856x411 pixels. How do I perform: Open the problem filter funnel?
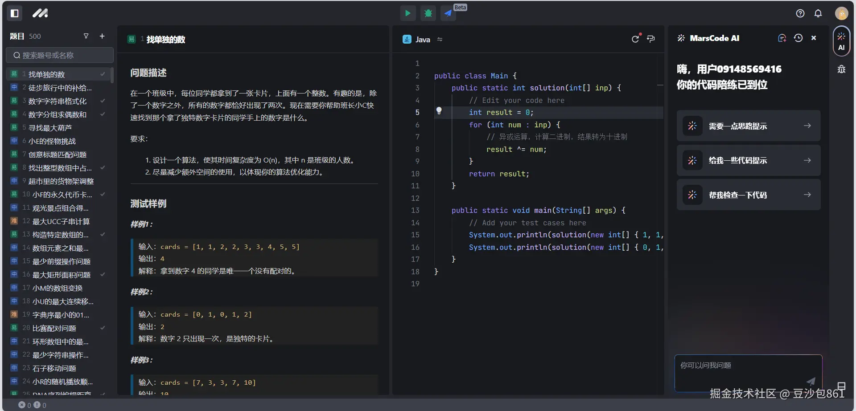pyautogui.click(x=86, y=36)
